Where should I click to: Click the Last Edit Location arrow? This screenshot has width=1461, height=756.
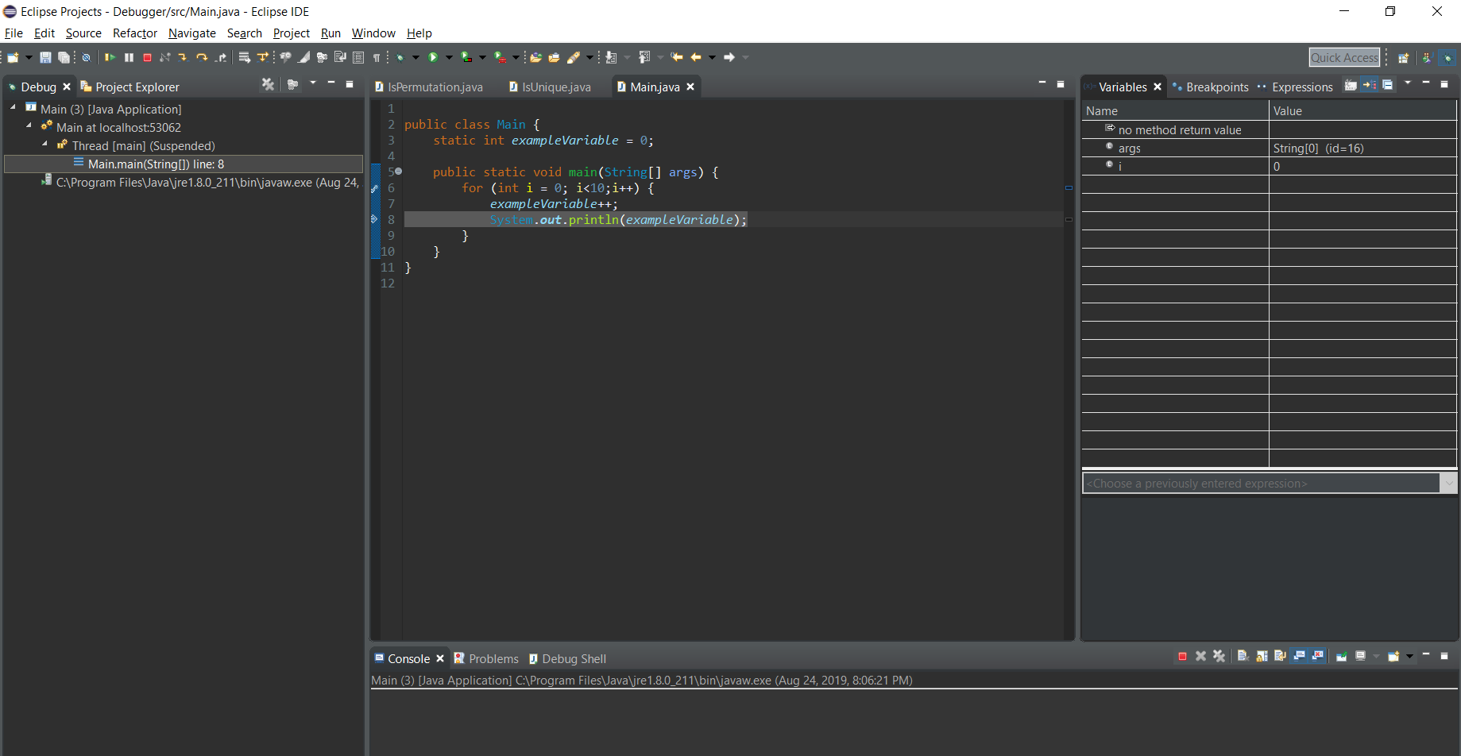677,57
